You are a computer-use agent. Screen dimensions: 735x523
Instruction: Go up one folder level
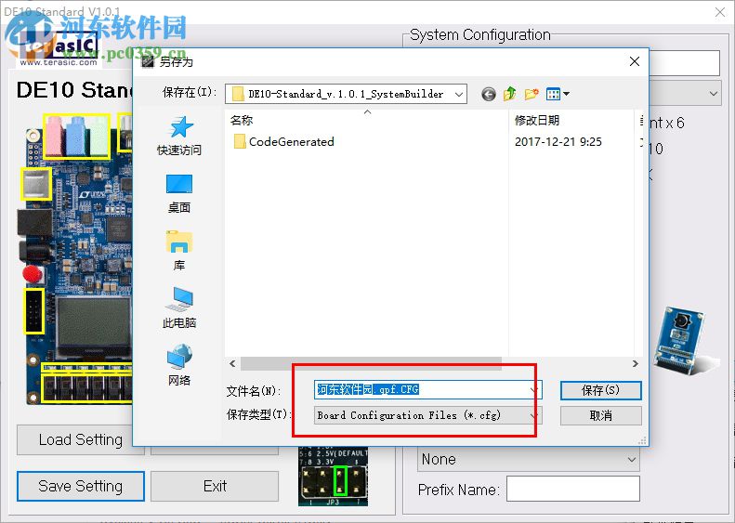click(x=510, y=94)
